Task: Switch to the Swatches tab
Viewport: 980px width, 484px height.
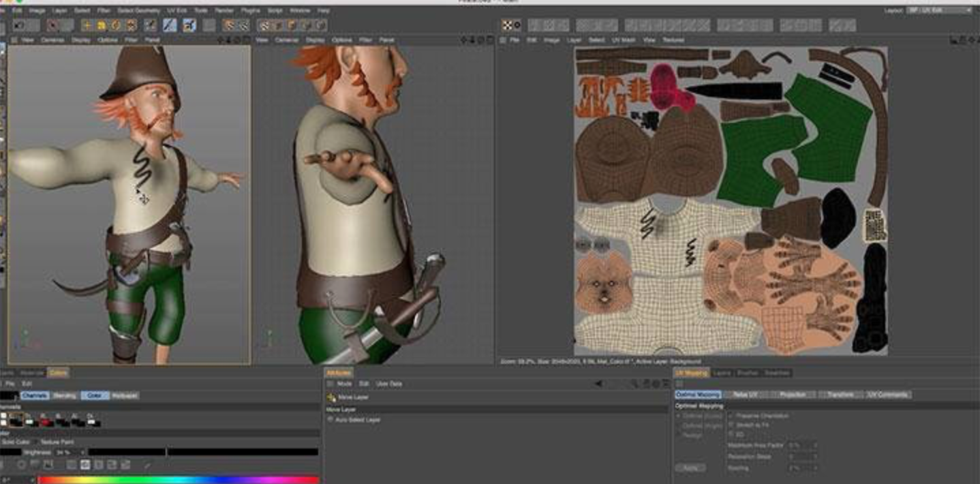Action: click(x=778, y=373)
